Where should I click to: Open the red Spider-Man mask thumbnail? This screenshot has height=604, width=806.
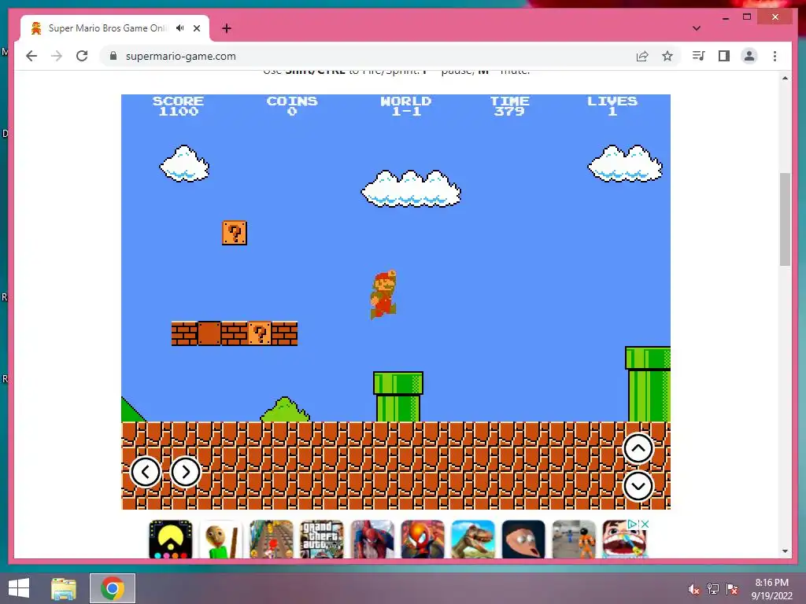tap(423, 540)
